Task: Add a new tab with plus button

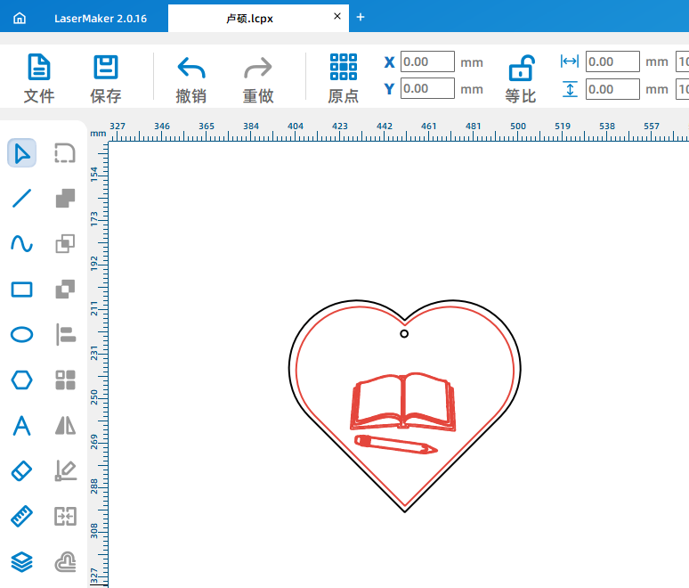Action: tap(361, 17)
